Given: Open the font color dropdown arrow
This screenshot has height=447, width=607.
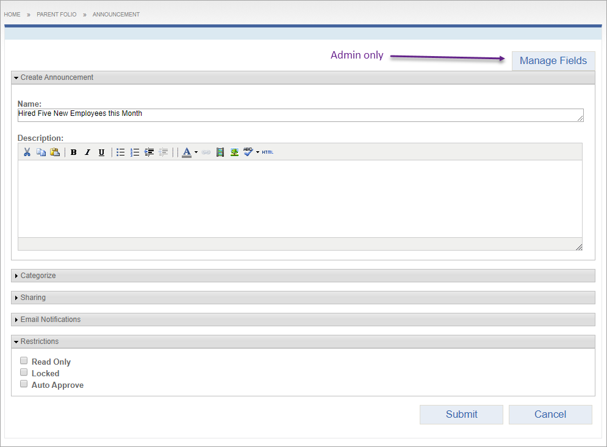Looking at the screenshot, I should 196,152.
